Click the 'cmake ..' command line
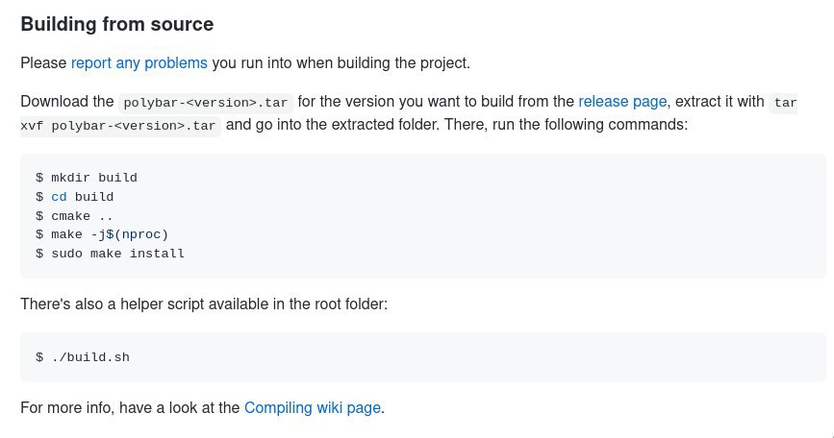 [74, 216]
